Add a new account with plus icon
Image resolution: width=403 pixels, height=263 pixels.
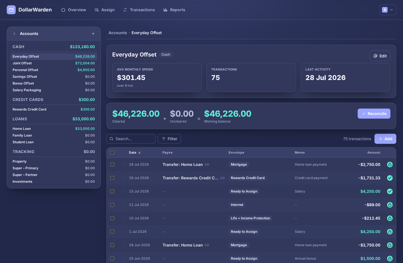(93, 34)
